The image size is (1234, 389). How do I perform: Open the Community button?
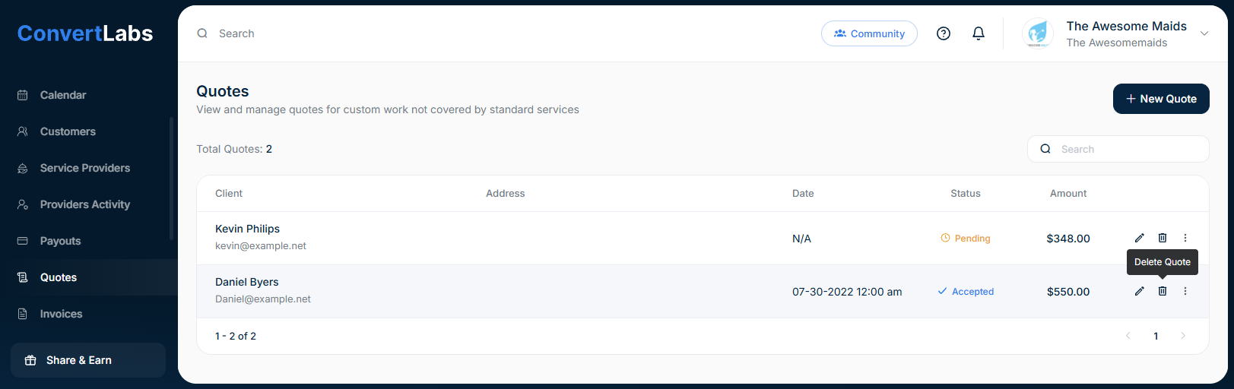tap(869, 33)
